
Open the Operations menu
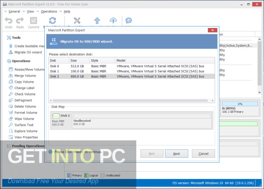tap(49, 11)
